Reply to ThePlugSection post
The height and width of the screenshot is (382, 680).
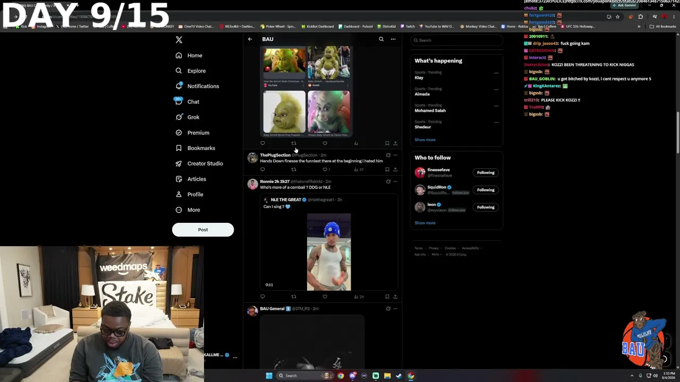pos(262,170)
